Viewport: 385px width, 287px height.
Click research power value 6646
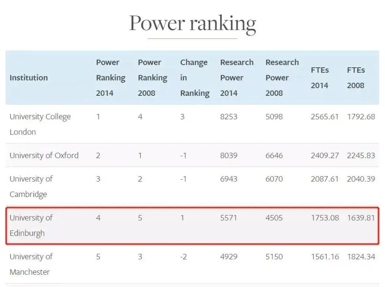coord(274,155)
